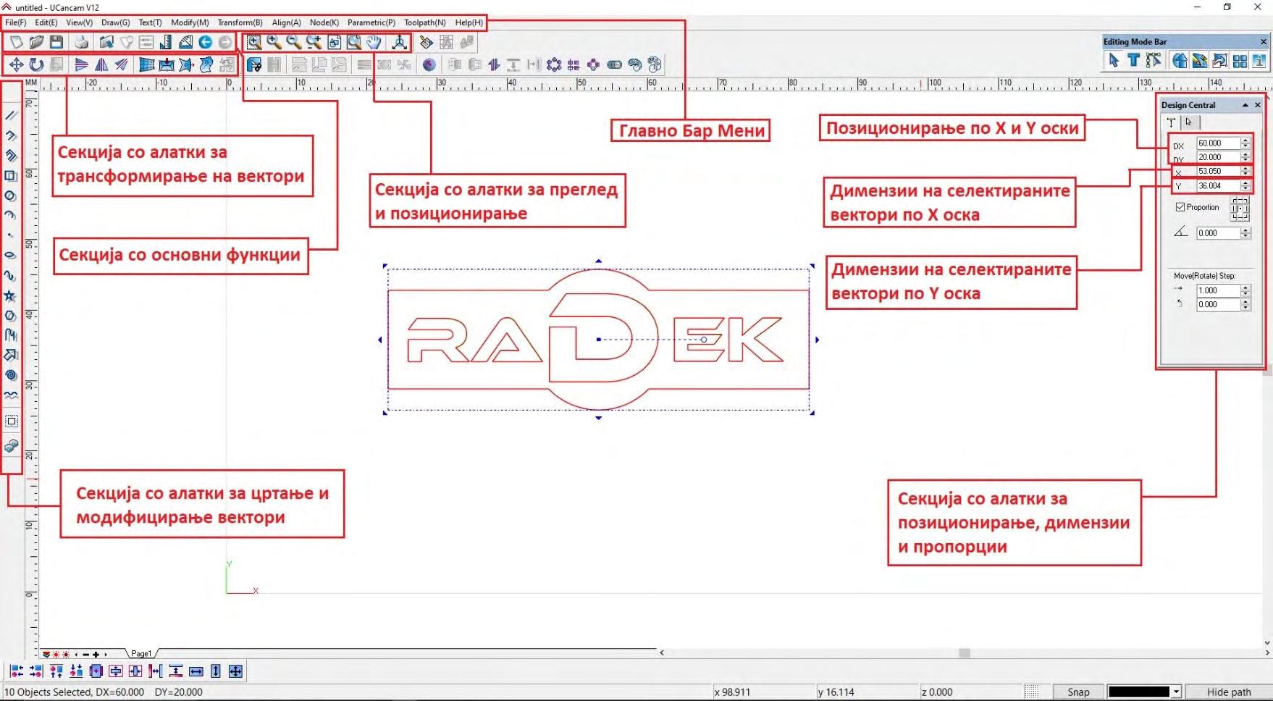Switch to the Page1 tab
The image size is (1273, 701).
(141, 653)
